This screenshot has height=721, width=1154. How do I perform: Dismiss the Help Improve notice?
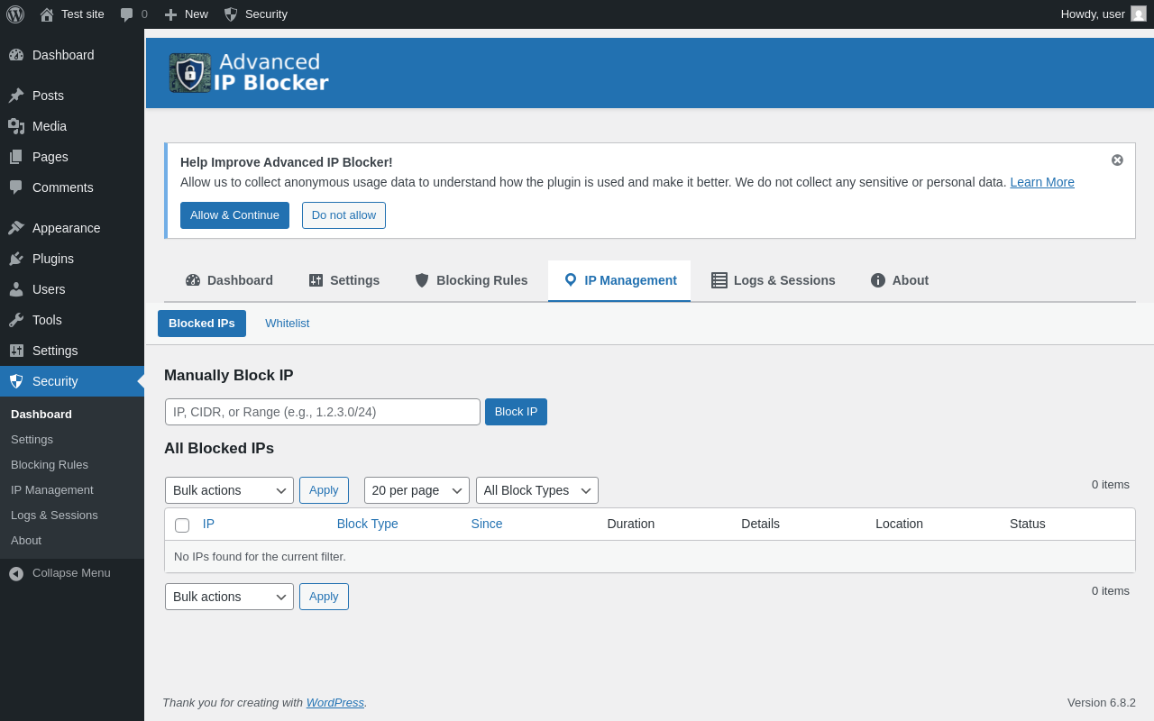(x=1117, y=160)
